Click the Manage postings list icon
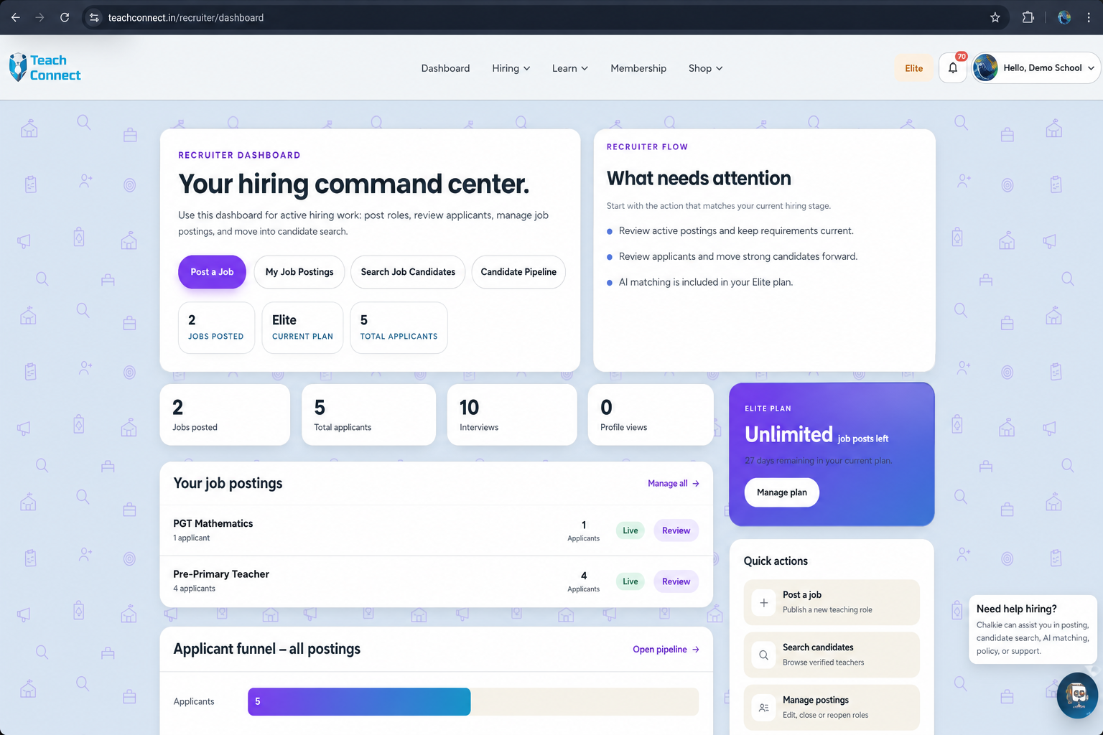The image size is (1103, 735). pos(764,708)
